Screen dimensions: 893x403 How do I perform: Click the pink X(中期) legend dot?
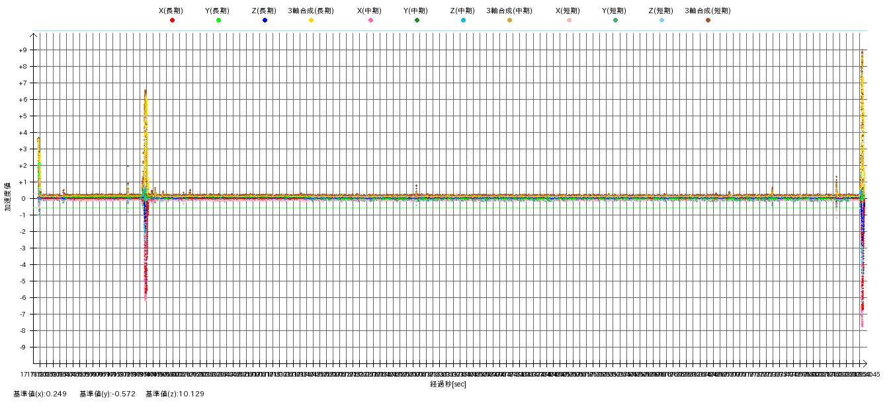point(370,20)
